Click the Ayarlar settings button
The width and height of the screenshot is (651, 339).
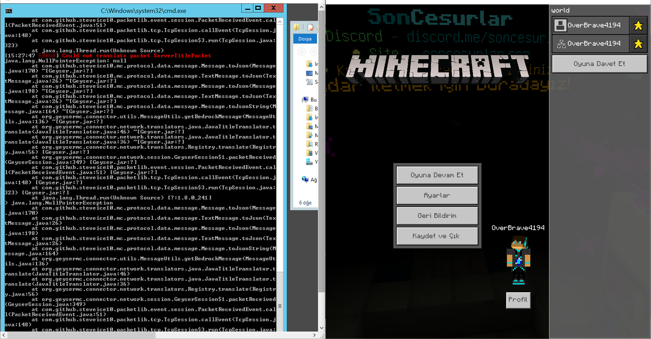pyautogui.click(x=437, y=195)
